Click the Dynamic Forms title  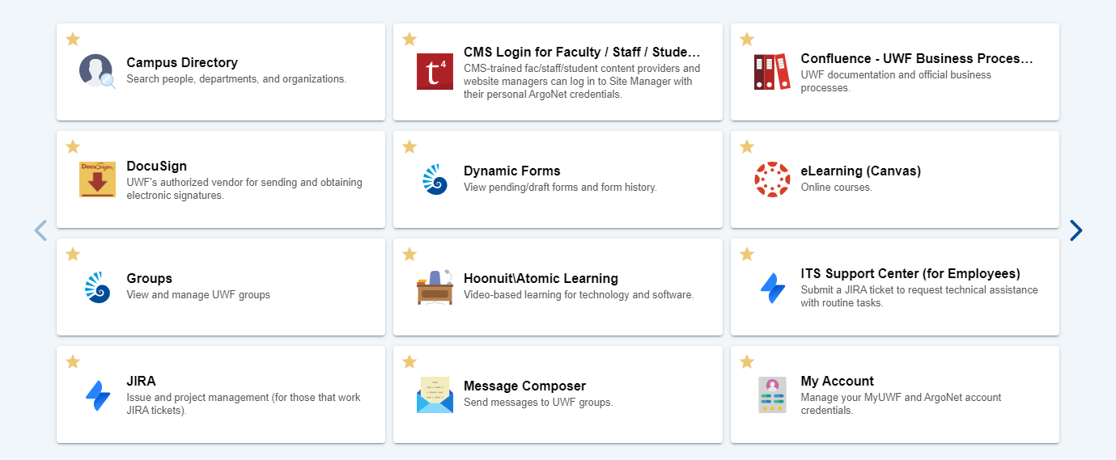tap(512, 171)
